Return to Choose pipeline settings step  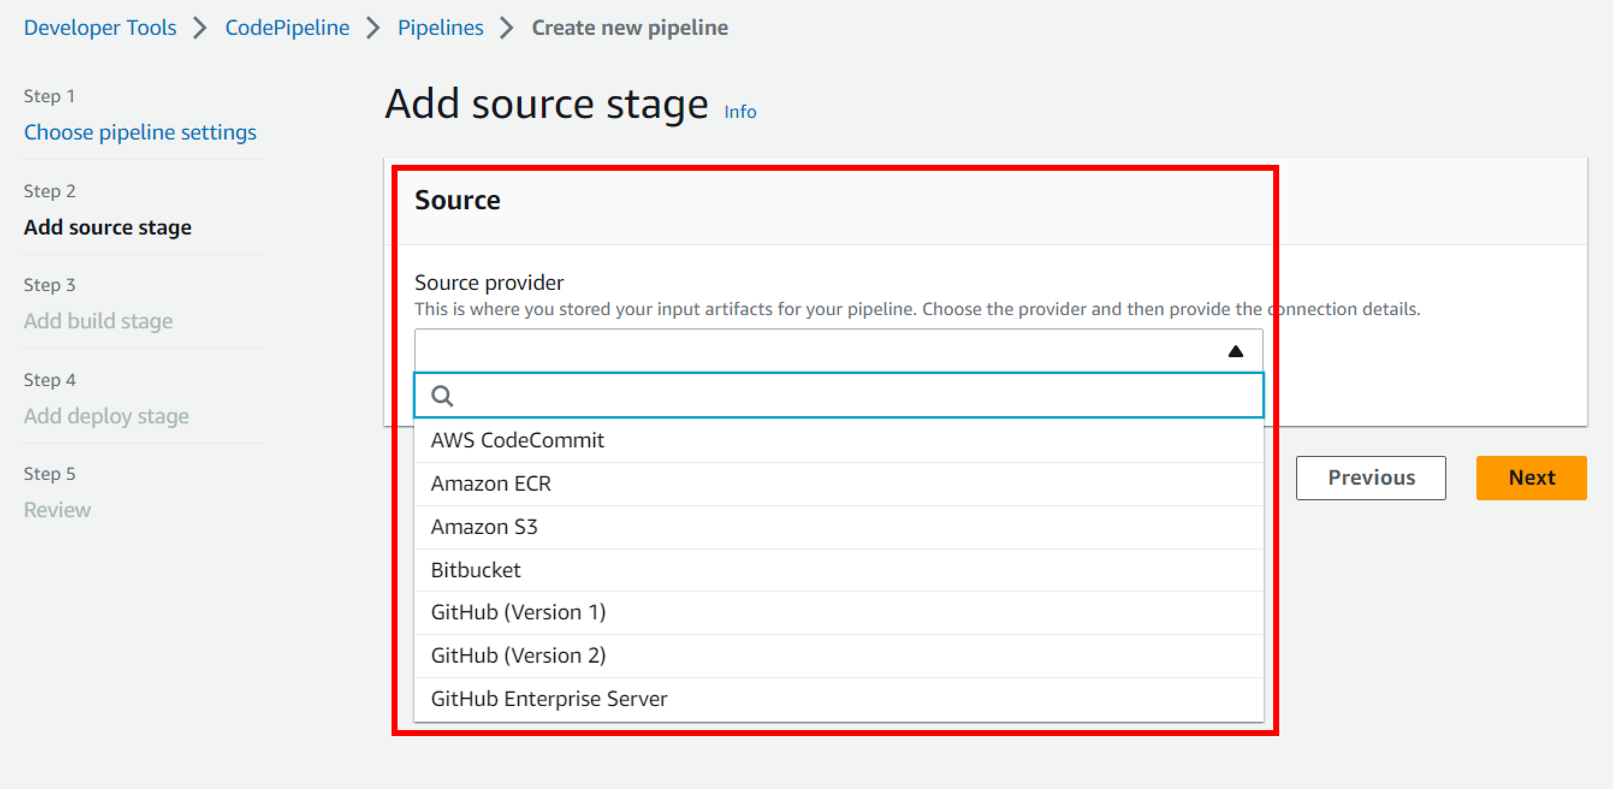140,132
